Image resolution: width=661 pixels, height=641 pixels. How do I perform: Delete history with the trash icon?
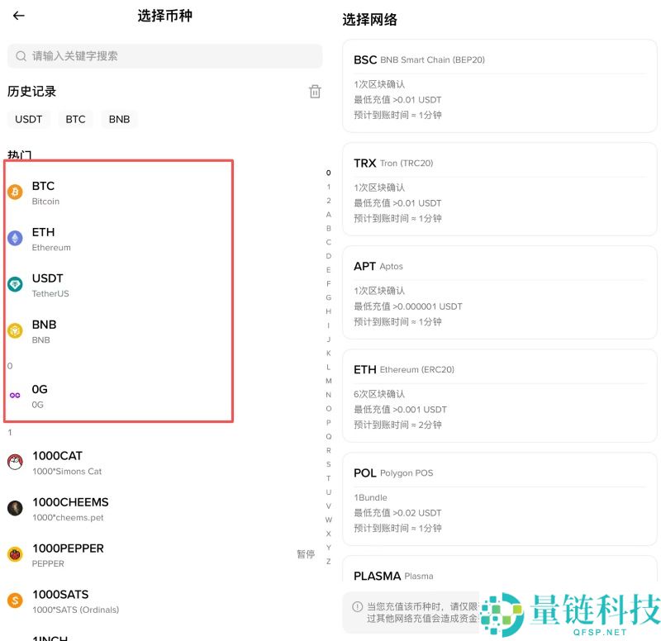[315, 92]
